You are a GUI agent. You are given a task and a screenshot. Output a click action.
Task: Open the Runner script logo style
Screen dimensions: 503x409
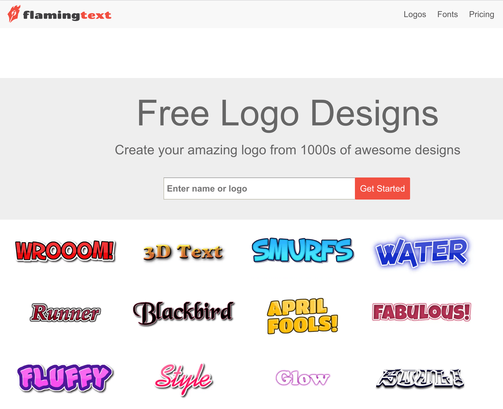[x=65, y=313]
